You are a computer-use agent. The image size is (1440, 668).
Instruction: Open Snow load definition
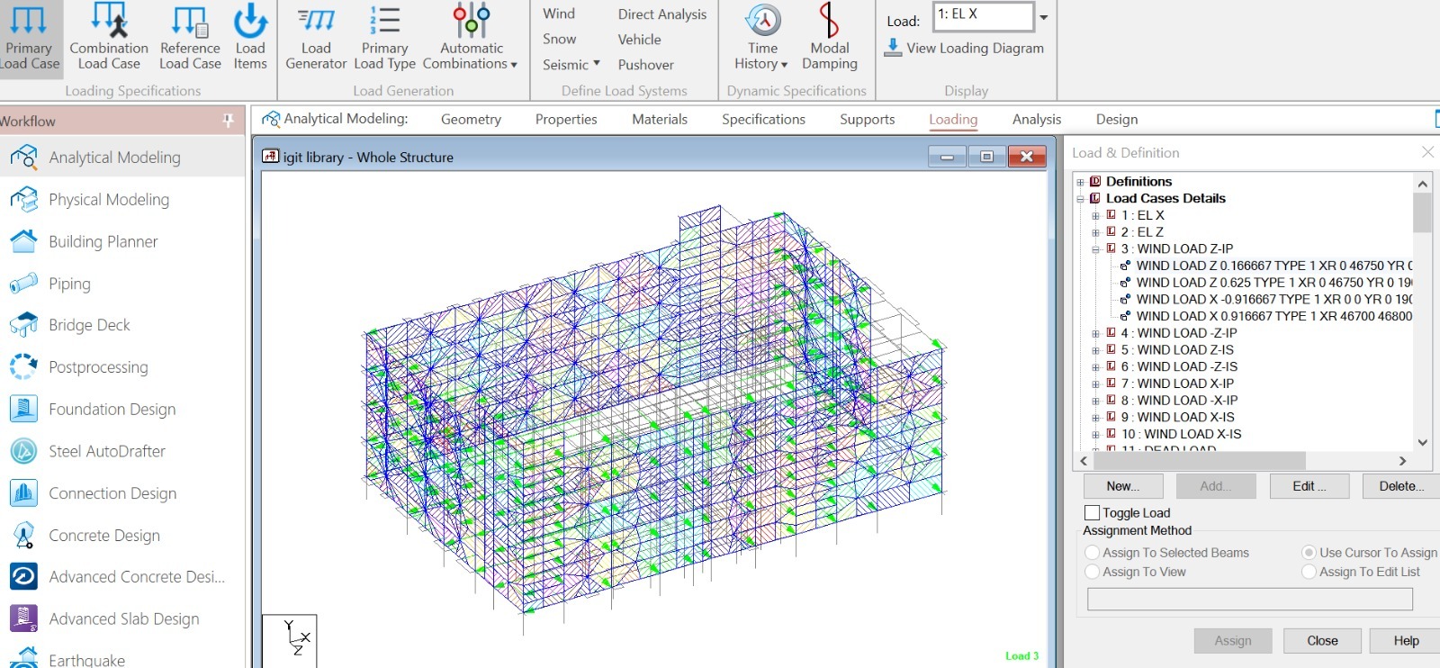pos(559,39)
